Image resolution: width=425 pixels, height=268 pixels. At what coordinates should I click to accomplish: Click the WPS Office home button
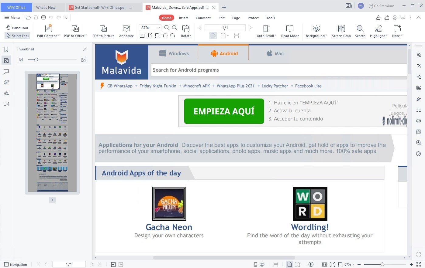tap(16, 7)
